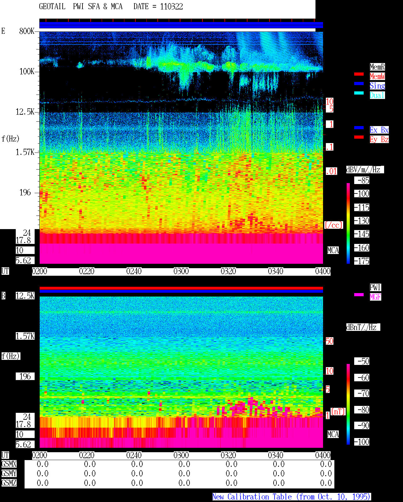This screenshot has height=502, width=403.
Task: Click the GSMY row label
Action: click(x=9, y=473)
